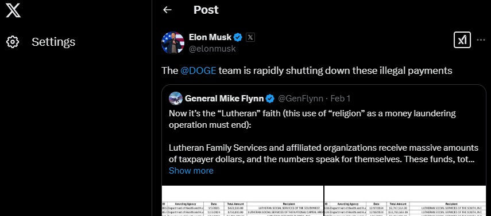Open the X logo home
Screen dimensions: 491x216
coord(13,10)
